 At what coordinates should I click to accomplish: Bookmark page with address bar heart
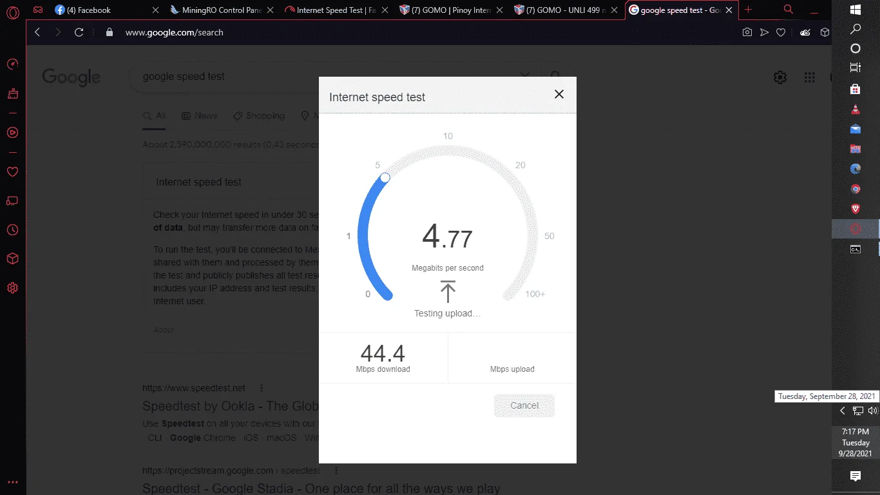pyautogui.click(x=781, y=32)
